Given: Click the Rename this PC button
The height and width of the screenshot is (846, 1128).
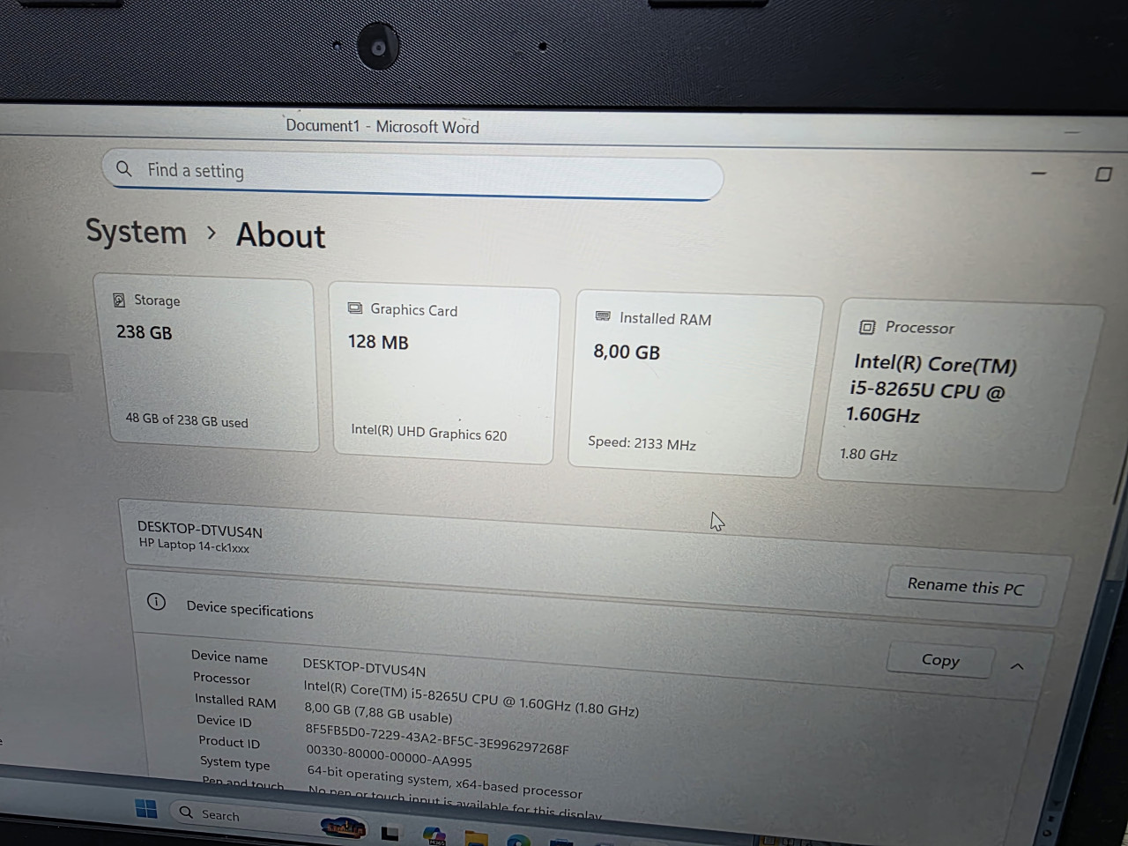Looking at the screenshot, I should coord(965,586).
